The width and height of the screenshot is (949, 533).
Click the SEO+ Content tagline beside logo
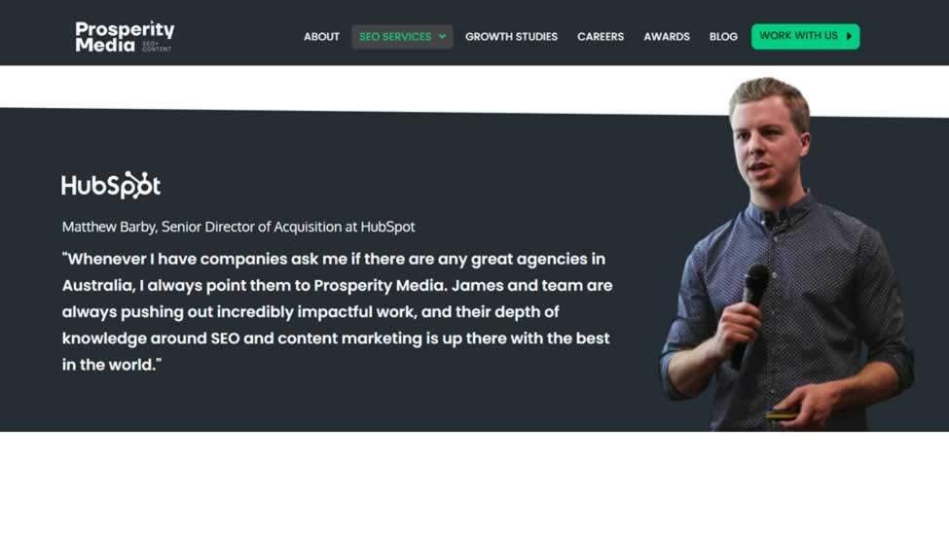tap(157, 47)
